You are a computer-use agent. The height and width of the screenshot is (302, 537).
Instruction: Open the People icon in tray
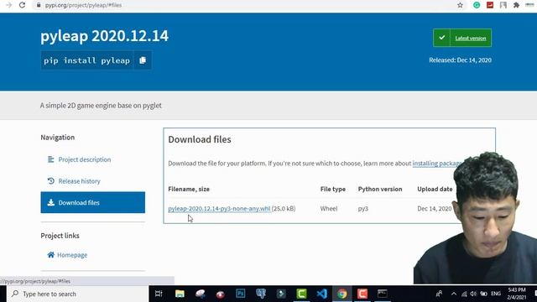439,294
